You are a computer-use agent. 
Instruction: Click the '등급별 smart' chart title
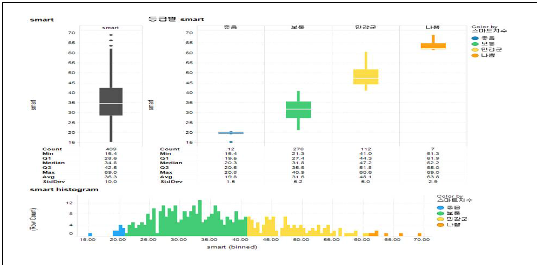click(176, 19)
